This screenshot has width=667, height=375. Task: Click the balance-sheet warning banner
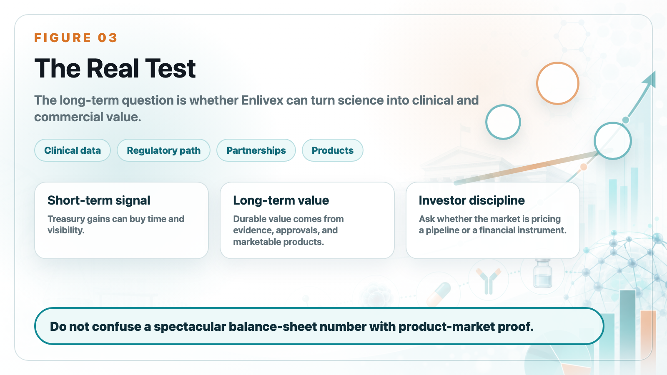pyautogui.click(x=319, y=326)
